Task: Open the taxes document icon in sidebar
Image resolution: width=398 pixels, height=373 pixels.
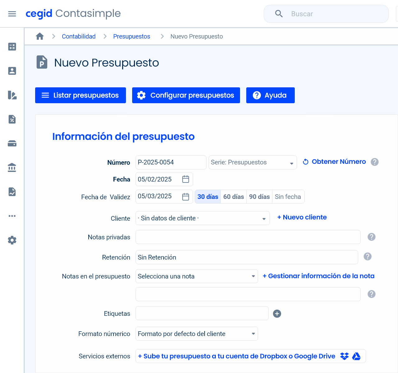Action: (x=12, y=119)
